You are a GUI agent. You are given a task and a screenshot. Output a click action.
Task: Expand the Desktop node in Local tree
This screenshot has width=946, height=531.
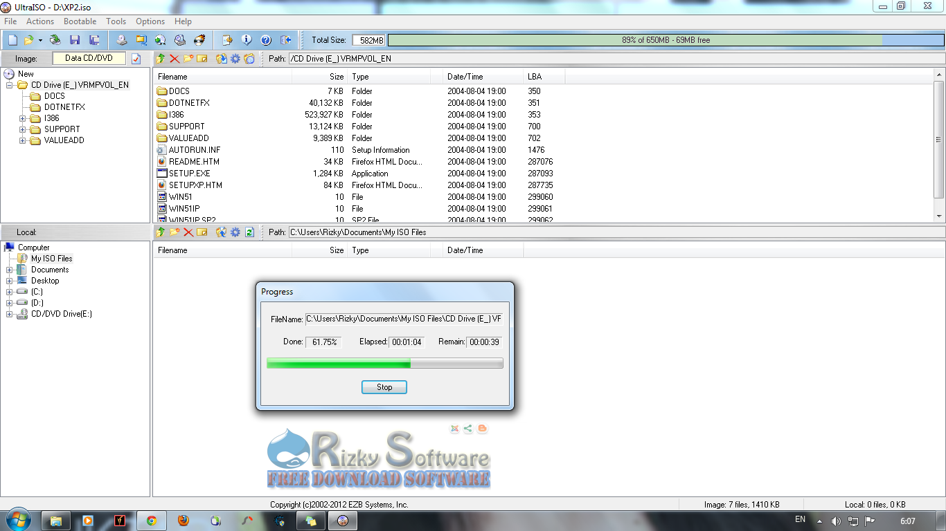10,281
